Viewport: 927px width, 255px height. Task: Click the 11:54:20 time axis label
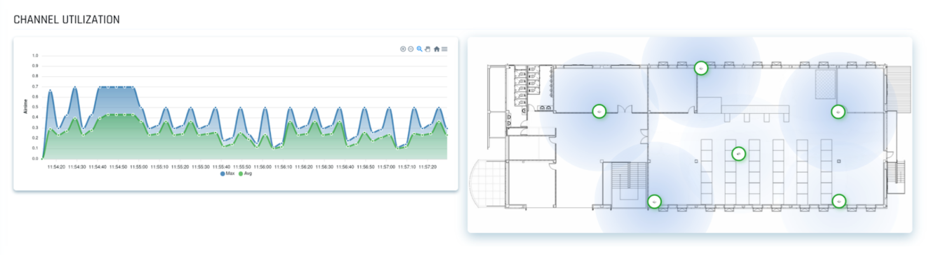coord(56,167)
